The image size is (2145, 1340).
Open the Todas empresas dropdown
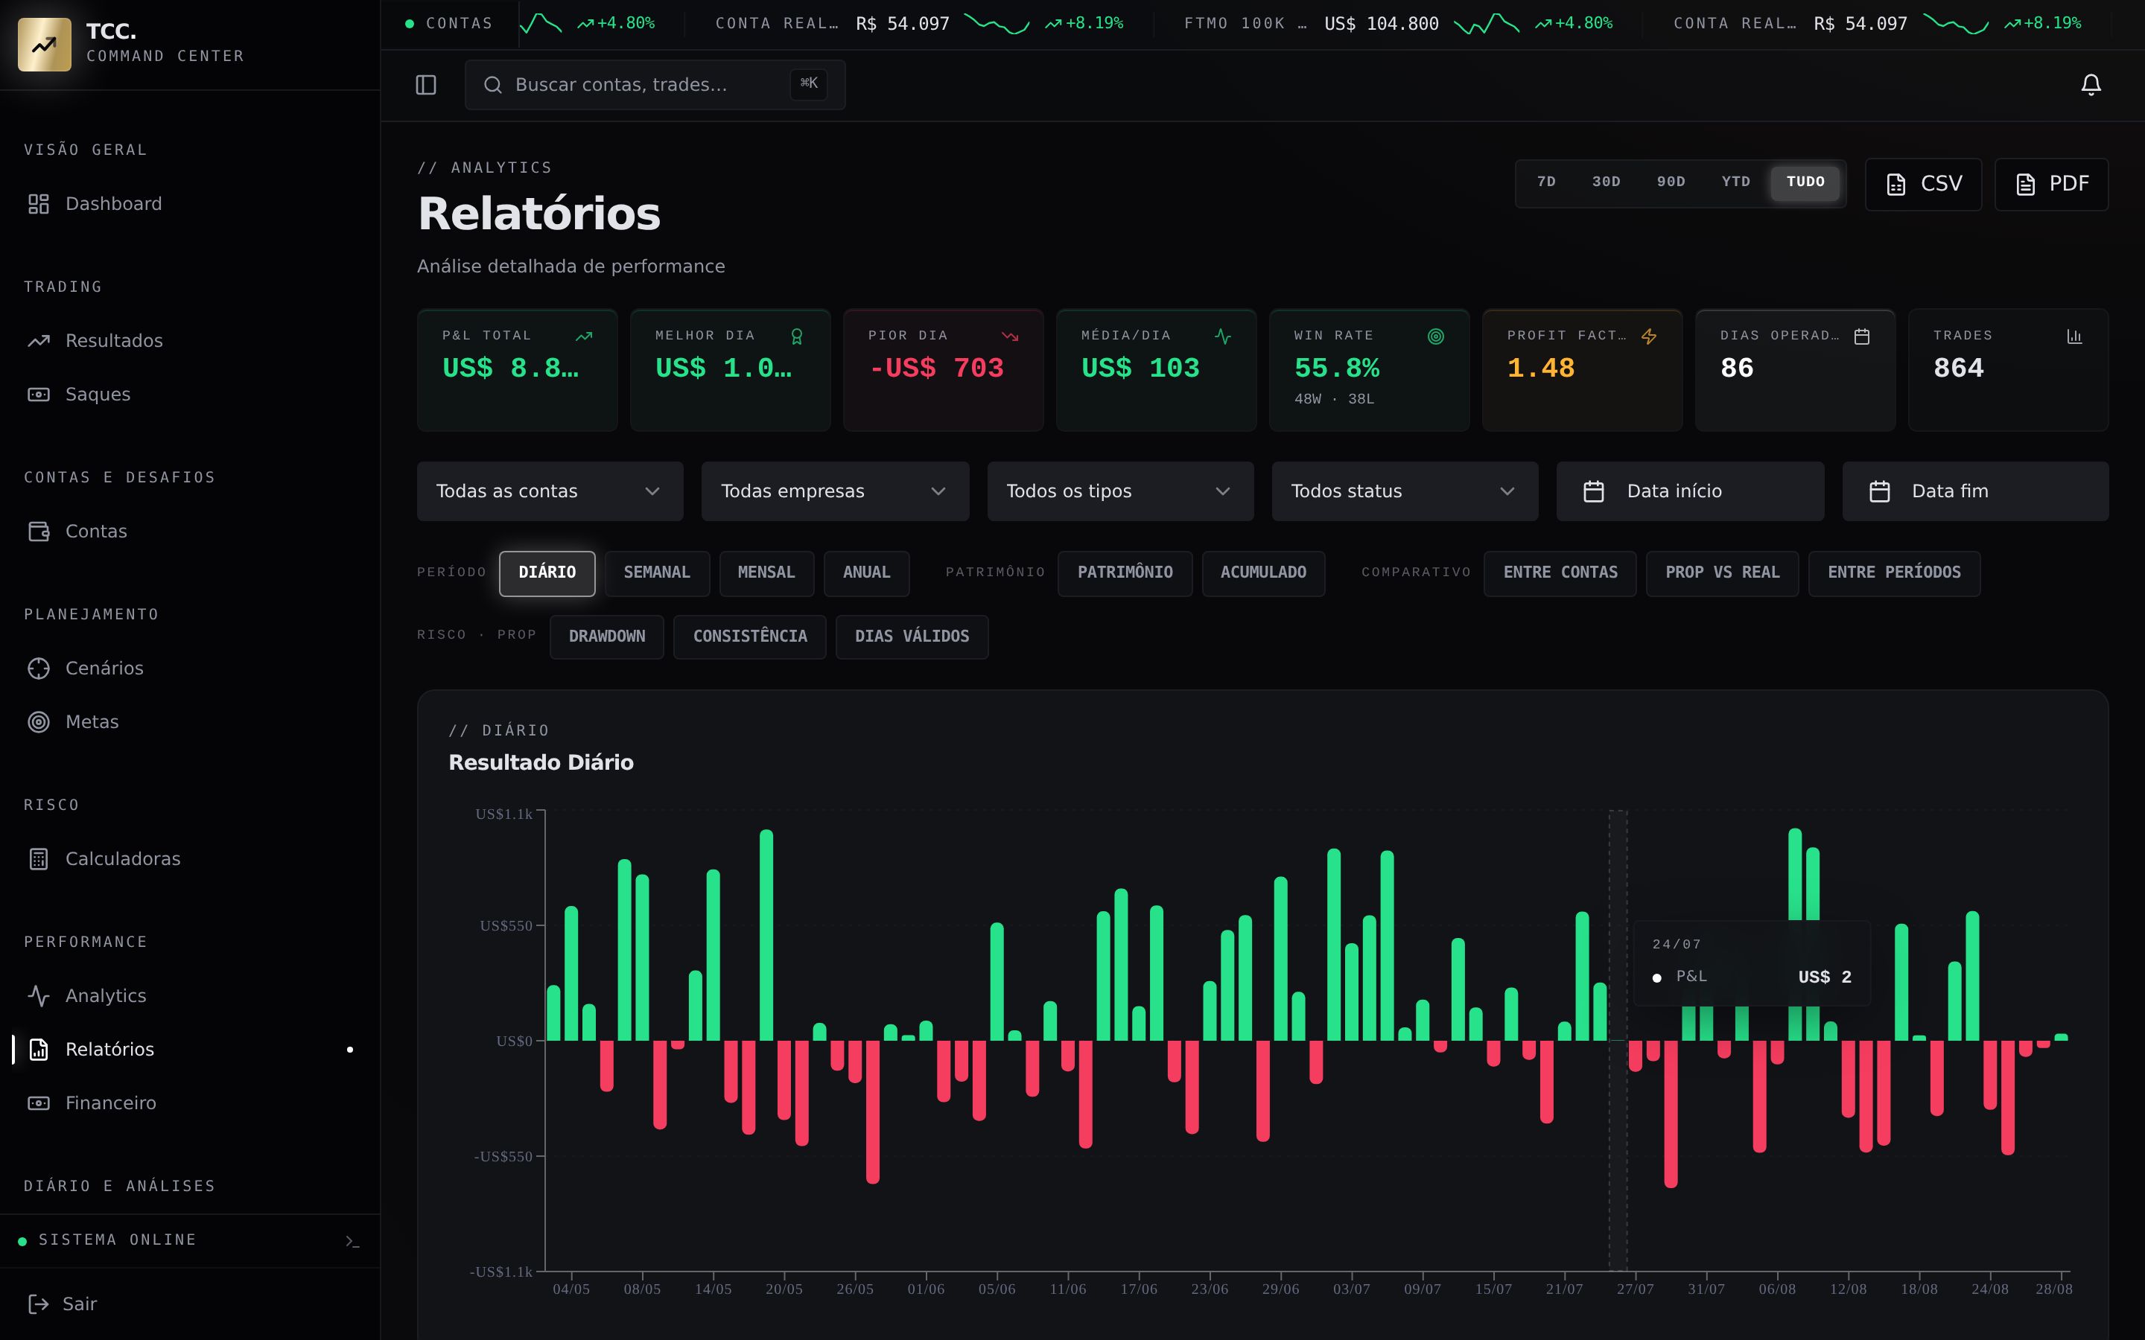click(x=835, y=491)
